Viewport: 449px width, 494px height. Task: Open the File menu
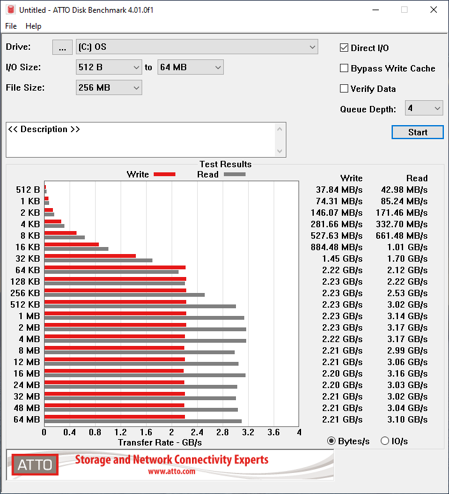click(x=11, y=26)
